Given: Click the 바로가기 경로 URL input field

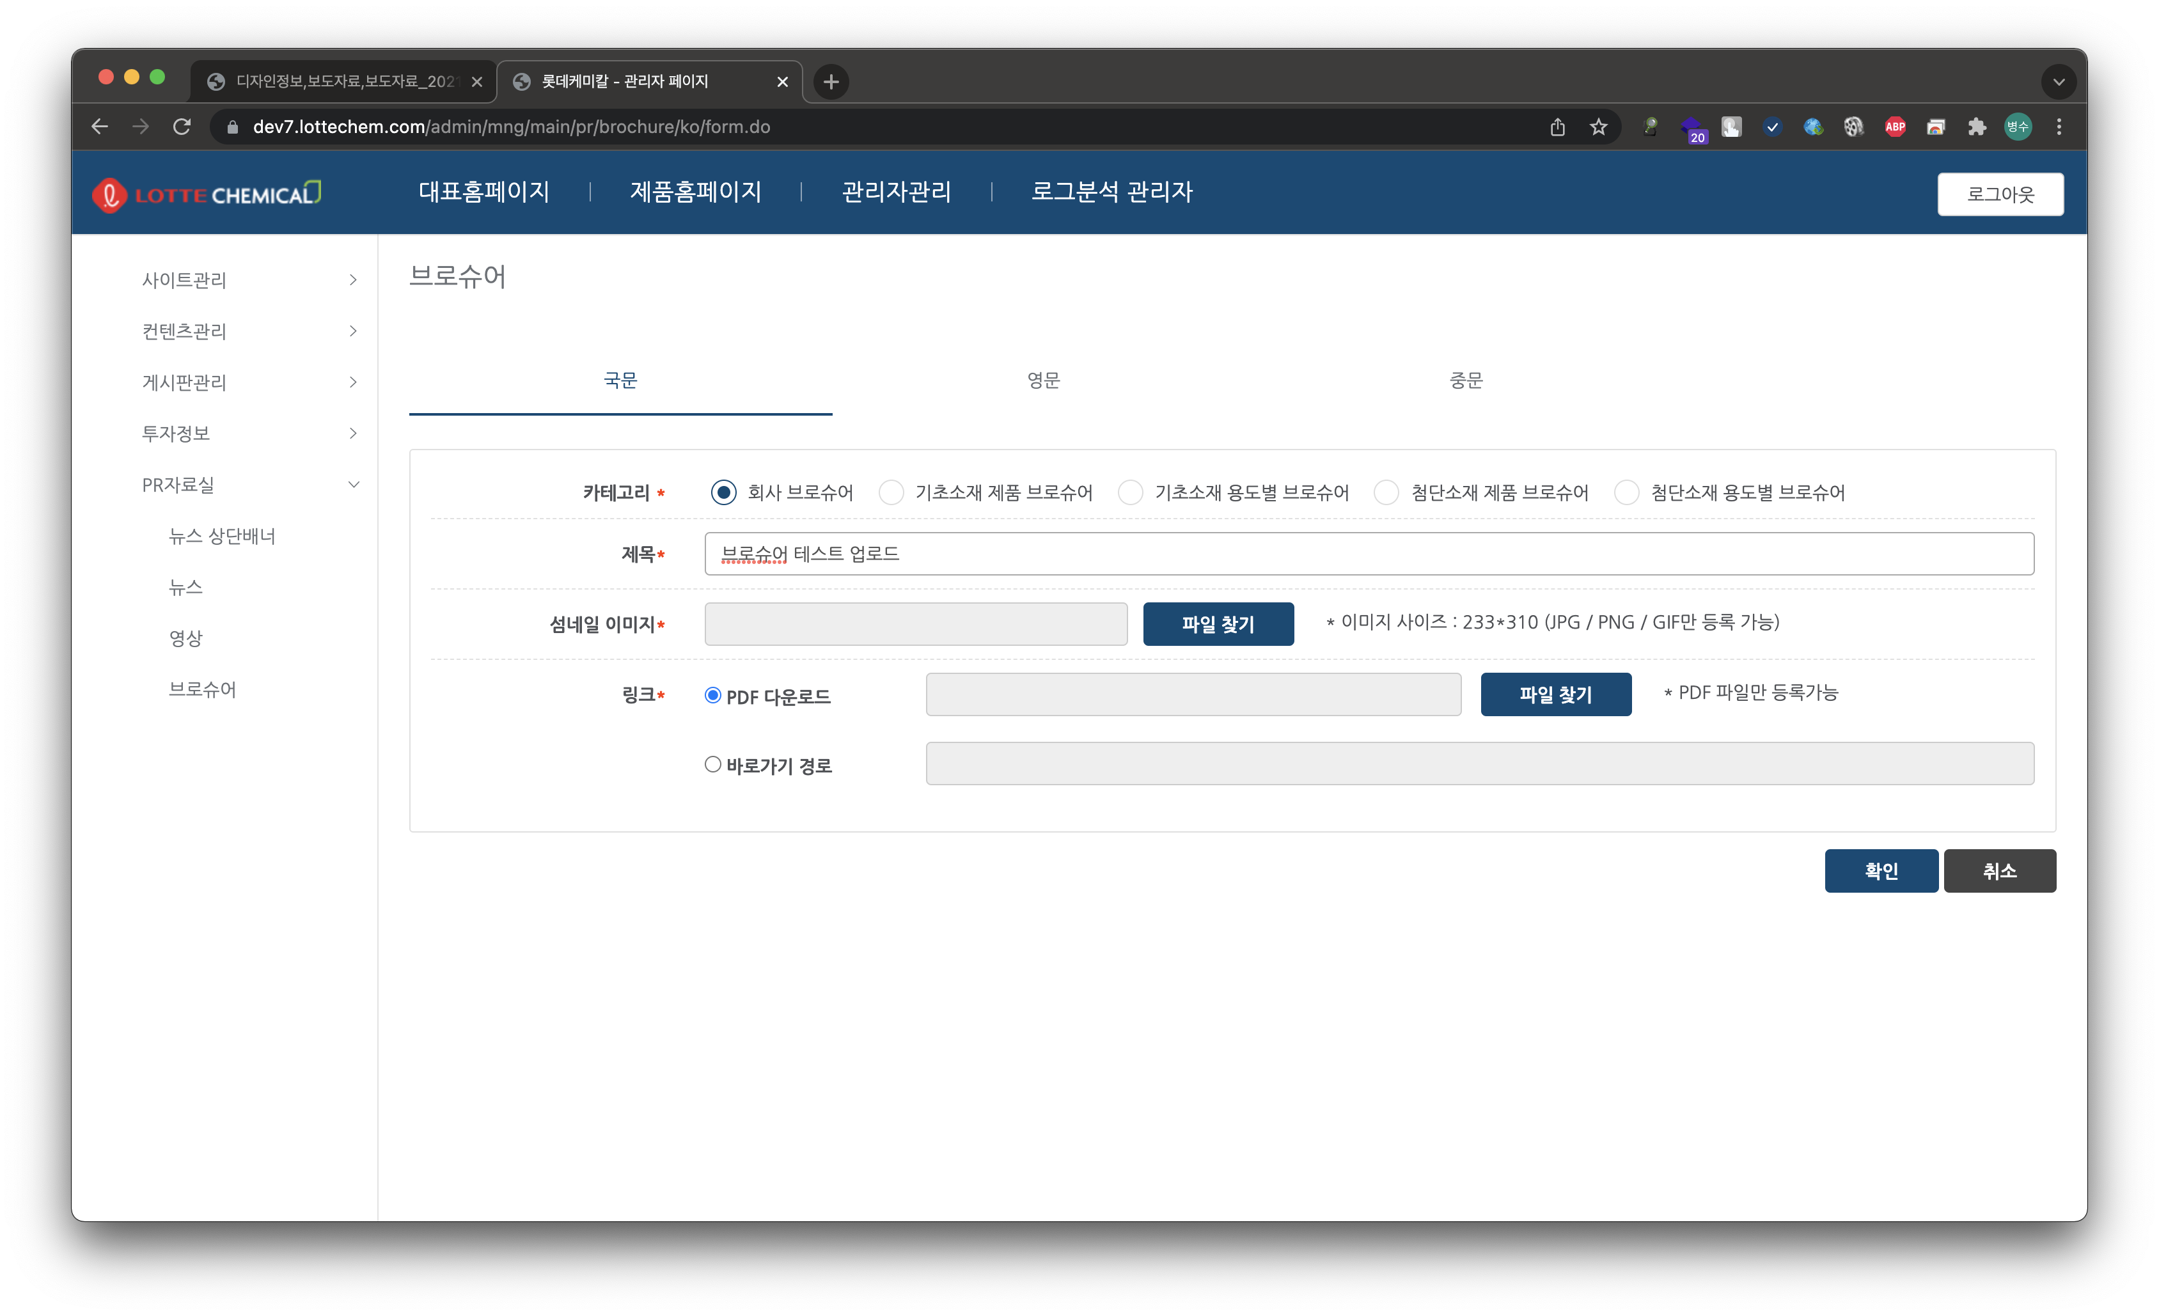Looking at the screenshot, I should [1480, 763].
